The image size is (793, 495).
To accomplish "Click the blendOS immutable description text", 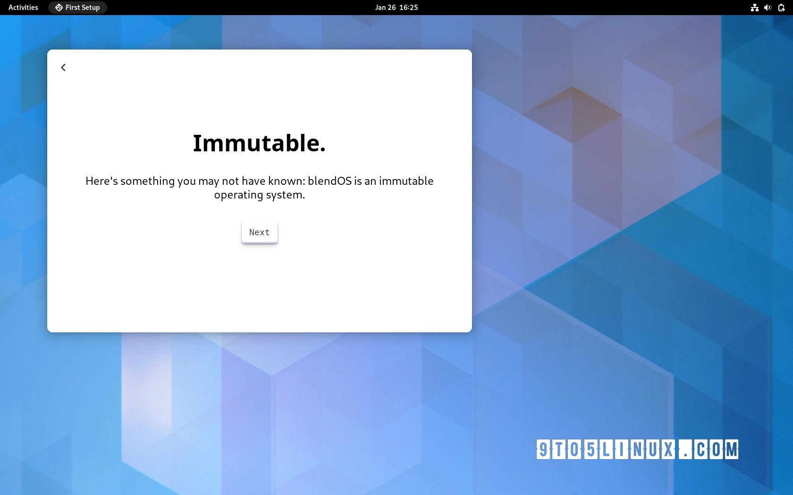I will click(x=260, y=188).
